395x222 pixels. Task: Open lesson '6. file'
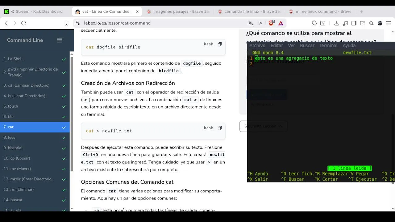[35, 117]
